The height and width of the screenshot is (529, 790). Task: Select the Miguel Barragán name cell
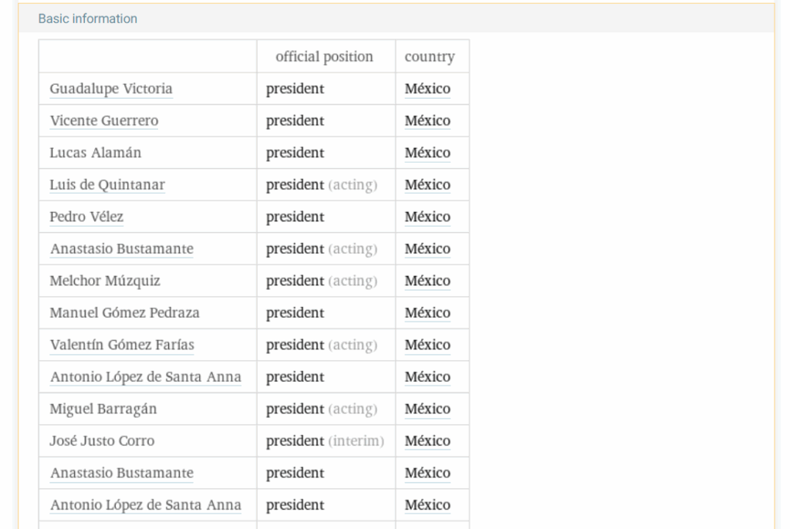click(103, 409)
